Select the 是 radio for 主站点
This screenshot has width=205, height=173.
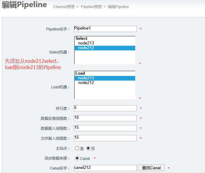pyautogui.click(x=77, y=148)
